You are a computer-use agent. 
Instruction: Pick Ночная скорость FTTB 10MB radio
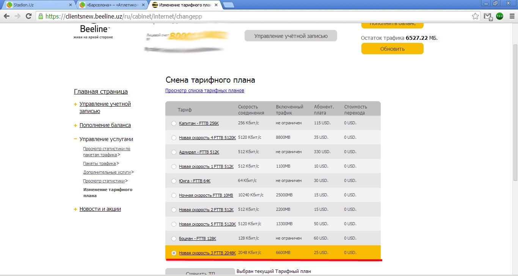coord(174,195)
